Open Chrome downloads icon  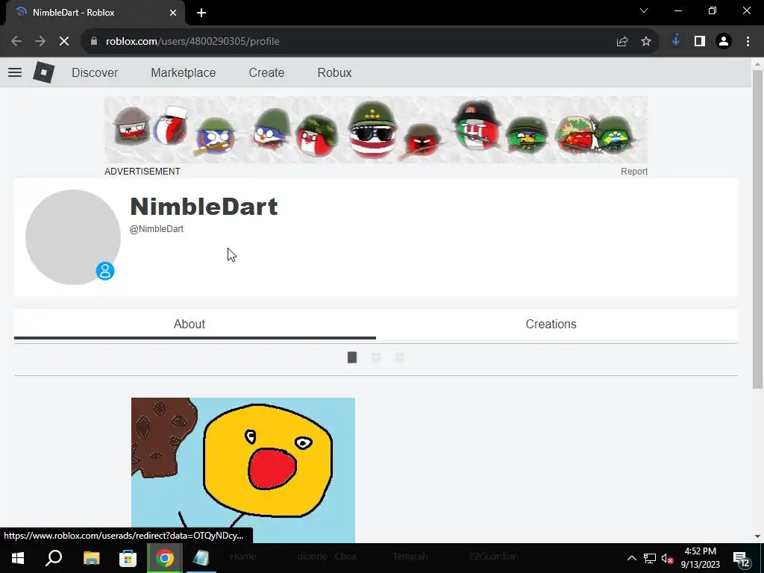676,42
